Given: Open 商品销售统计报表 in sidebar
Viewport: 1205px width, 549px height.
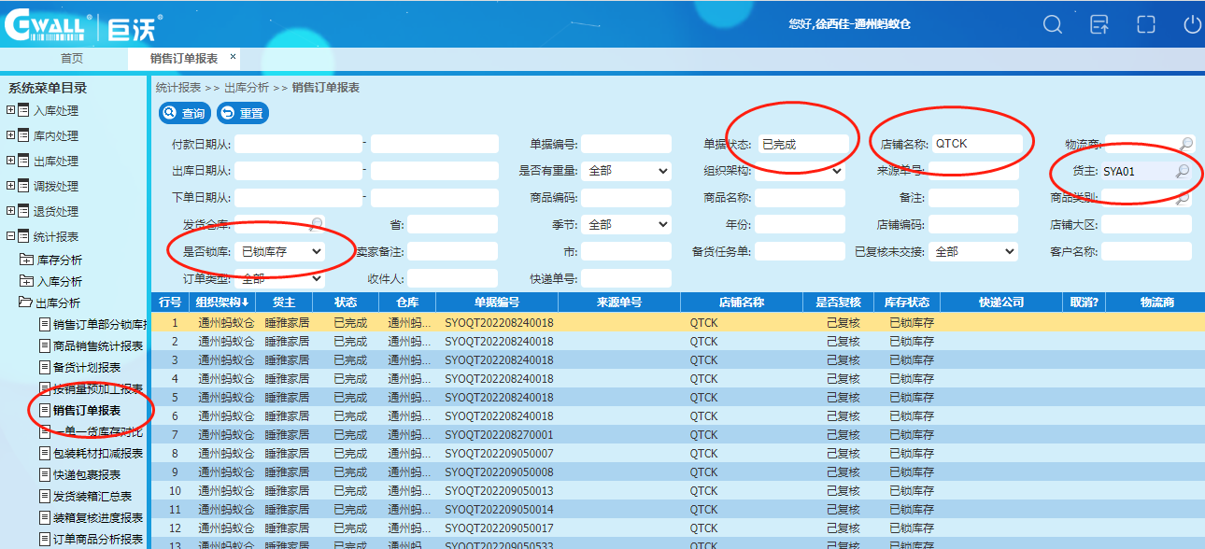Looking at the screenshot, I should 98,345.
